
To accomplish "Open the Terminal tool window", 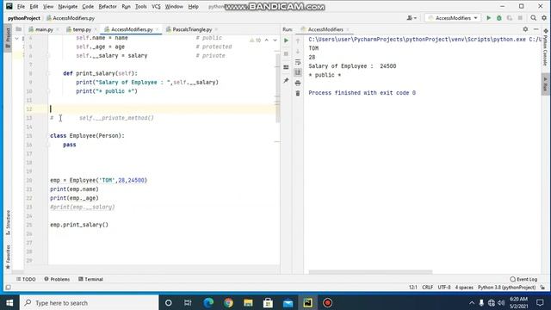I will click(x=90, y=279).
